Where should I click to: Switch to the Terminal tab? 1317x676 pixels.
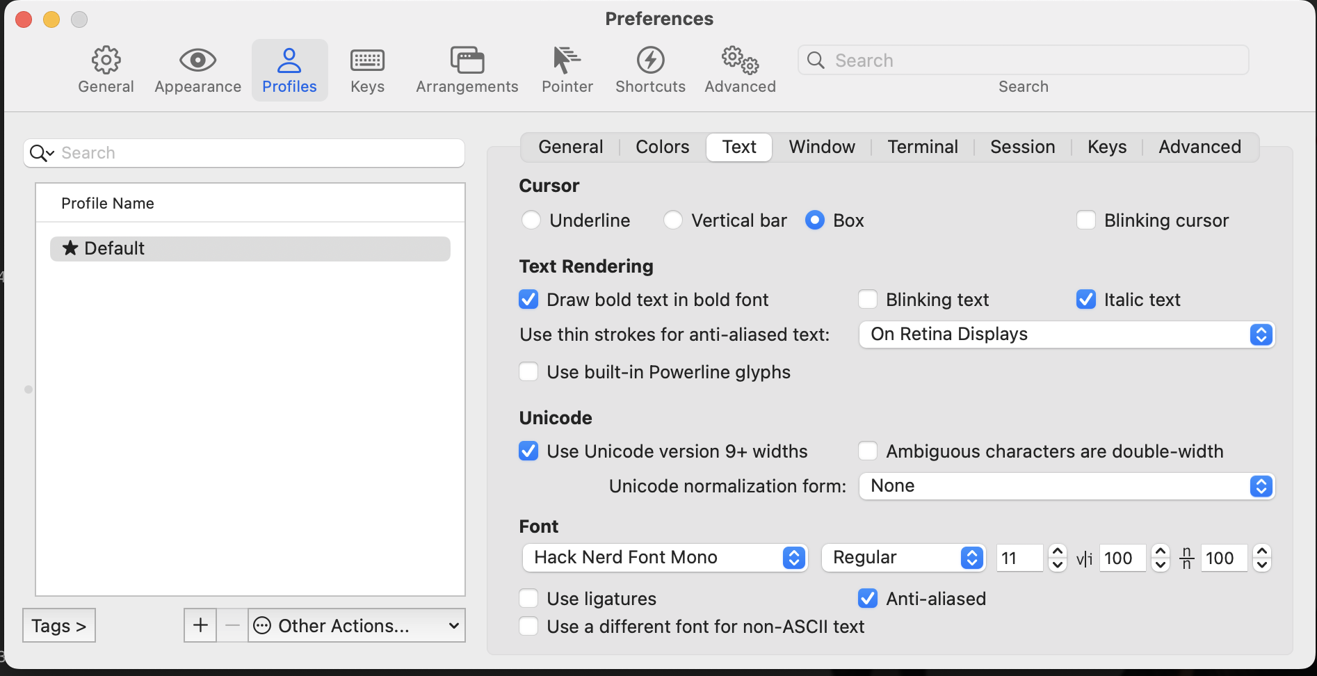(x=922, y=147)
